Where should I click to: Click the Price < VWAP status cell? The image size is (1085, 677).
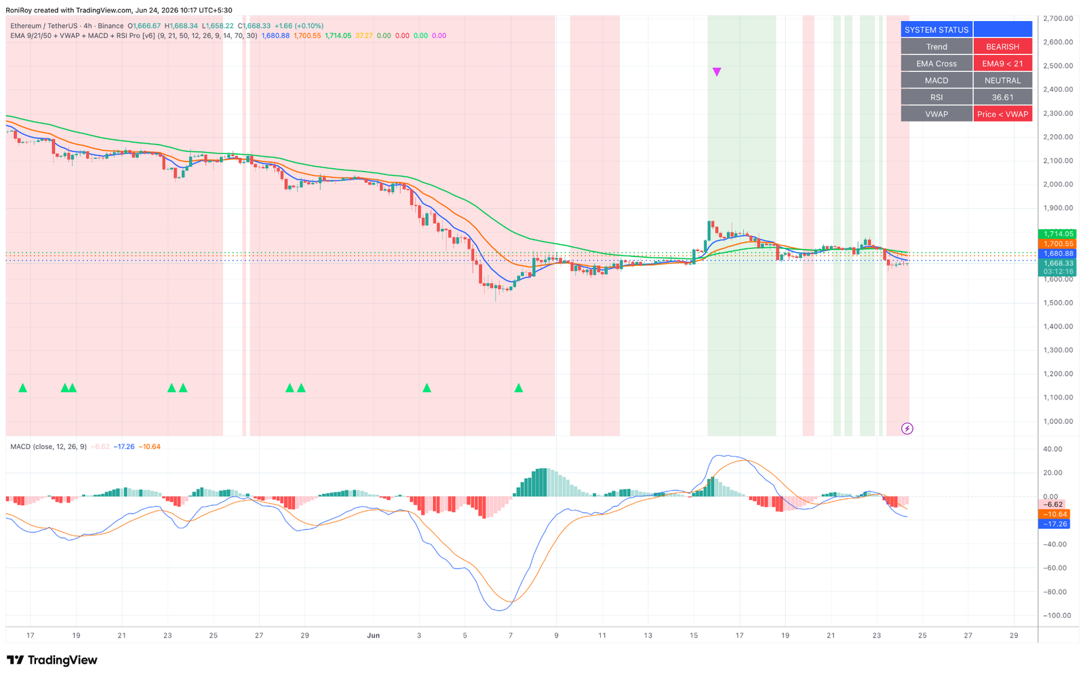point(1002,115)
